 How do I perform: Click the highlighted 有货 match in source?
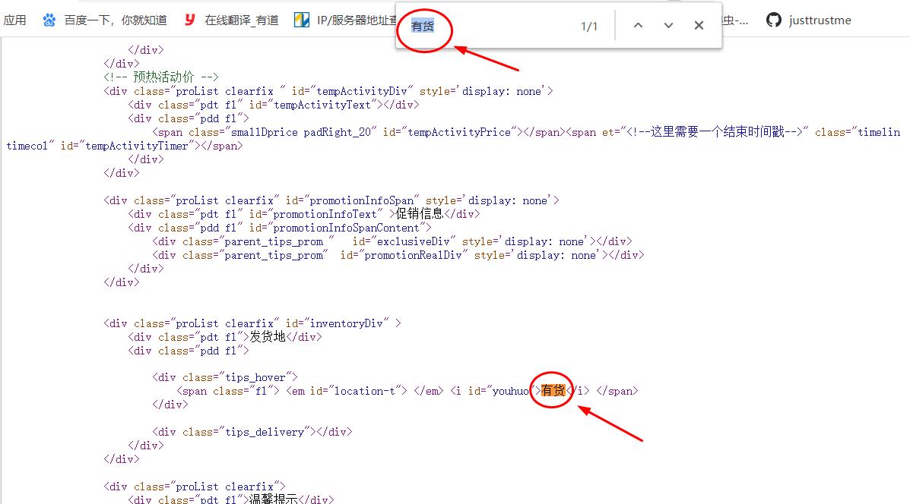tap(553, 390)
